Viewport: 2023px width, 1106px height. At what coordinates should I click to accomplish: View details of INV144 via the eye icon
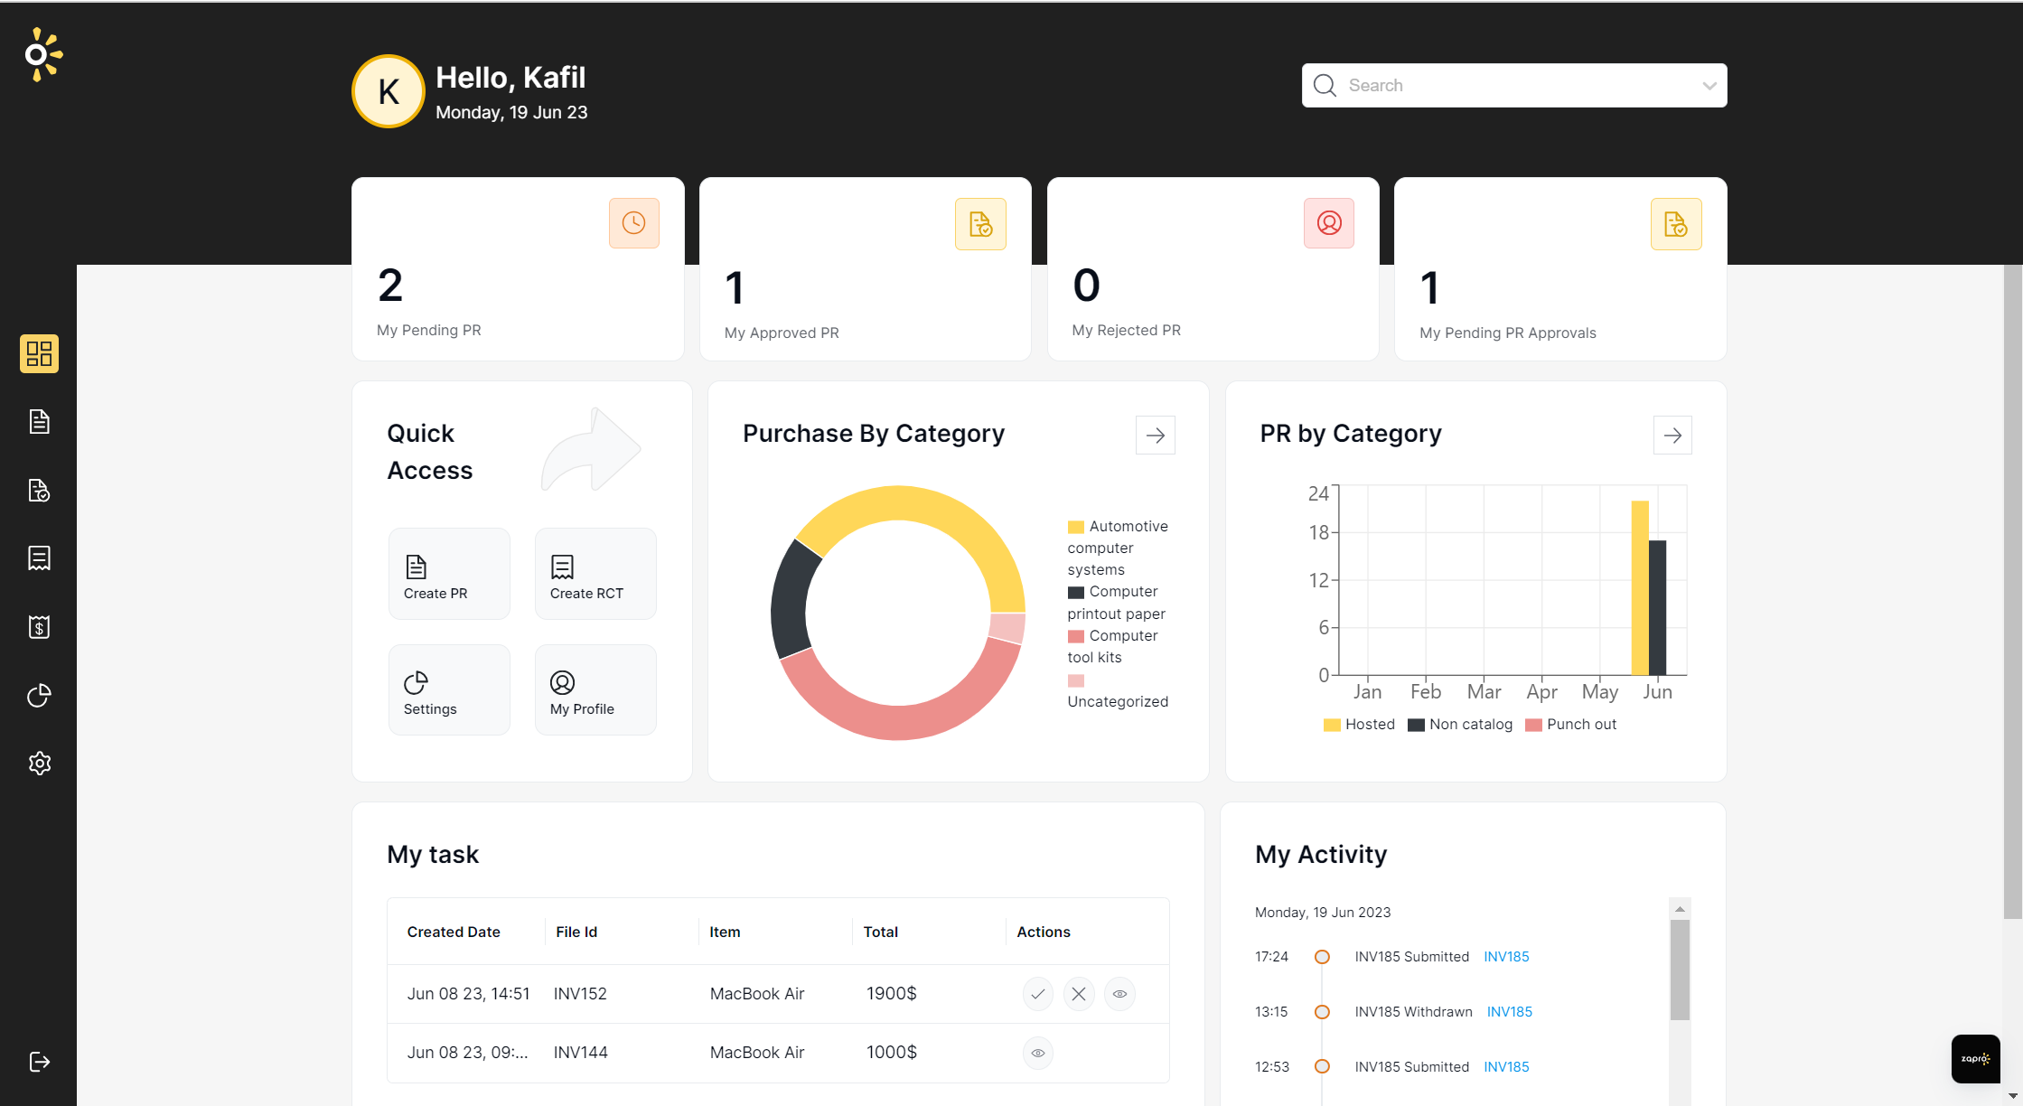(1037, 1052)
